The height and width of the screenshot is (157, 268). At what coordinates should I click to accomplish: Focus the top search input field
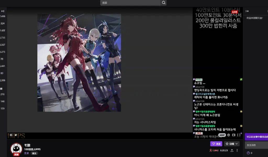pyautogui.click(x=130, y=3)
